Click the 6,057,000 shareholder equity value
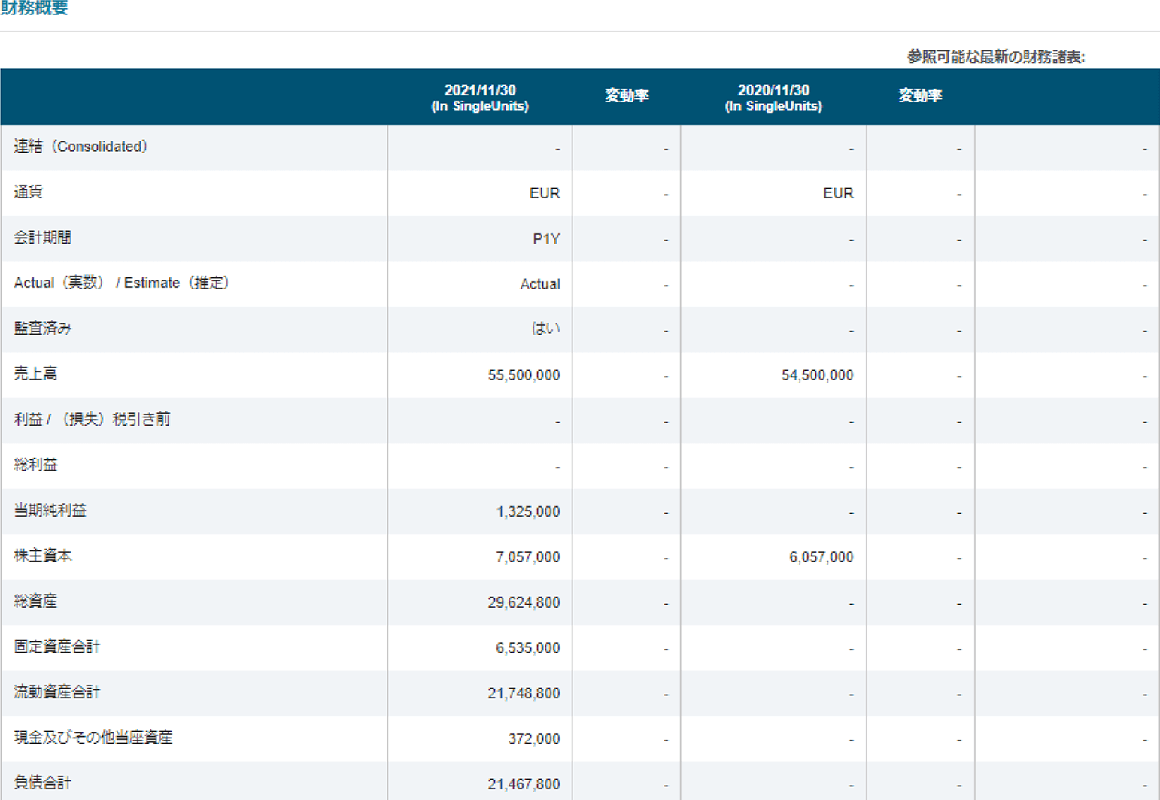Image resolution: width=1160 pixels, height=800 pixels. tap(821, 557)
